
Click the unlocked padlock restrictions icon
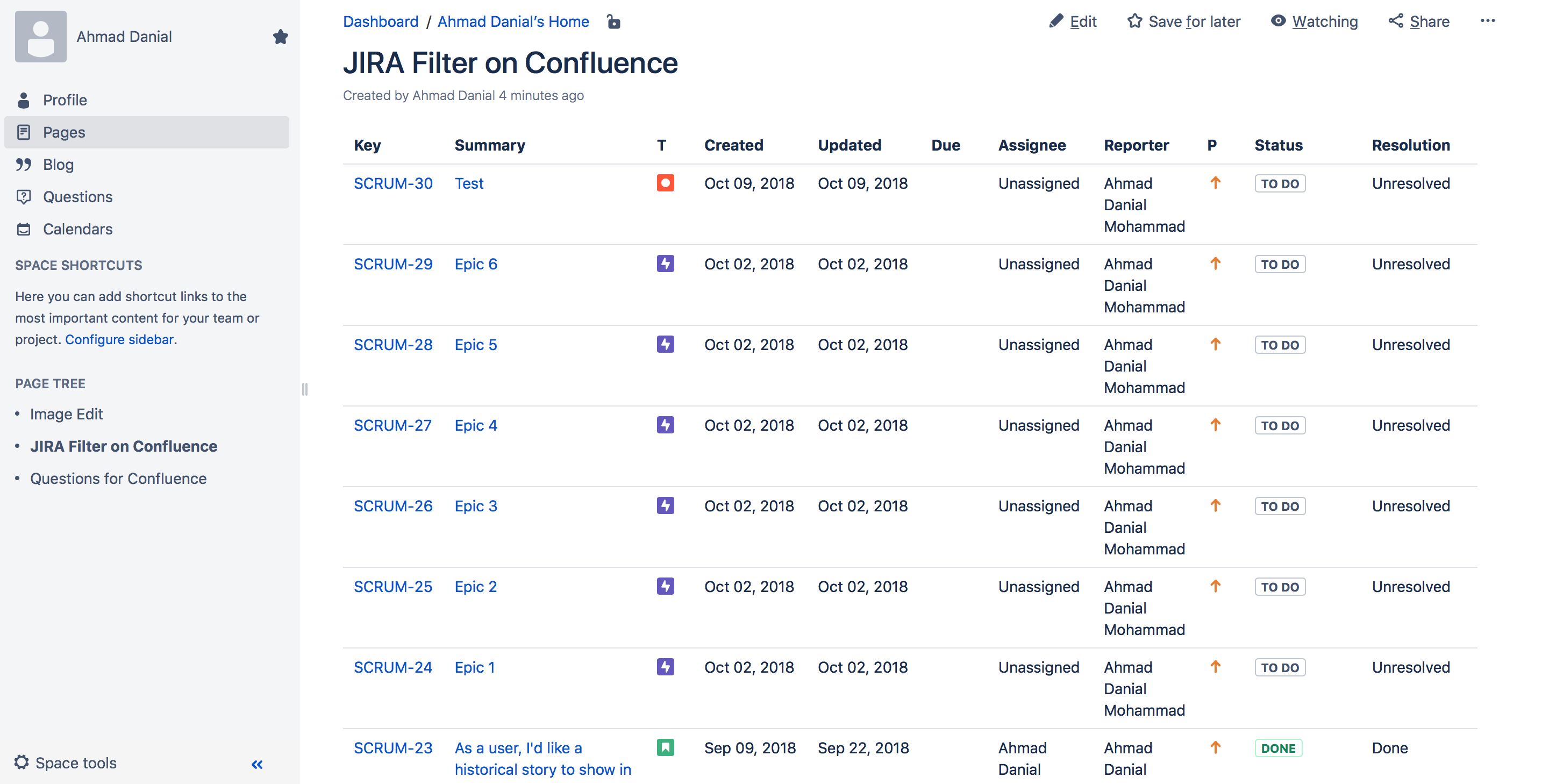(x=614, y=22)
